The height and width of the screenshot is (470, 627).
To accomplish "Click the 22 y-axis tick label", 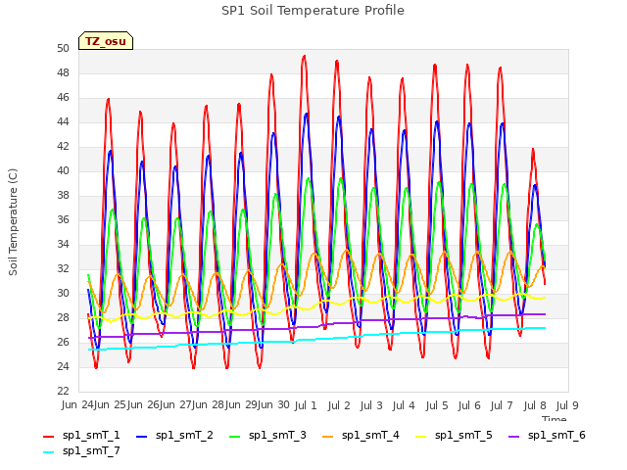I will click(63, 391).
